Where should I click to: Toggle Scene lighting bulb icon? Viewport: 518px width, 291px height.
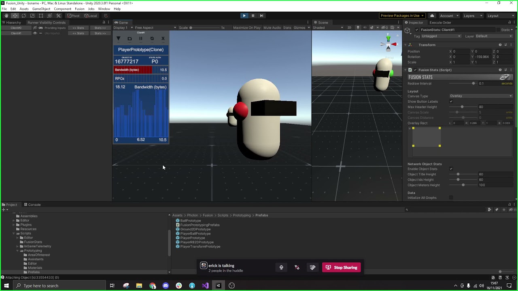click(x=359, y=28)
